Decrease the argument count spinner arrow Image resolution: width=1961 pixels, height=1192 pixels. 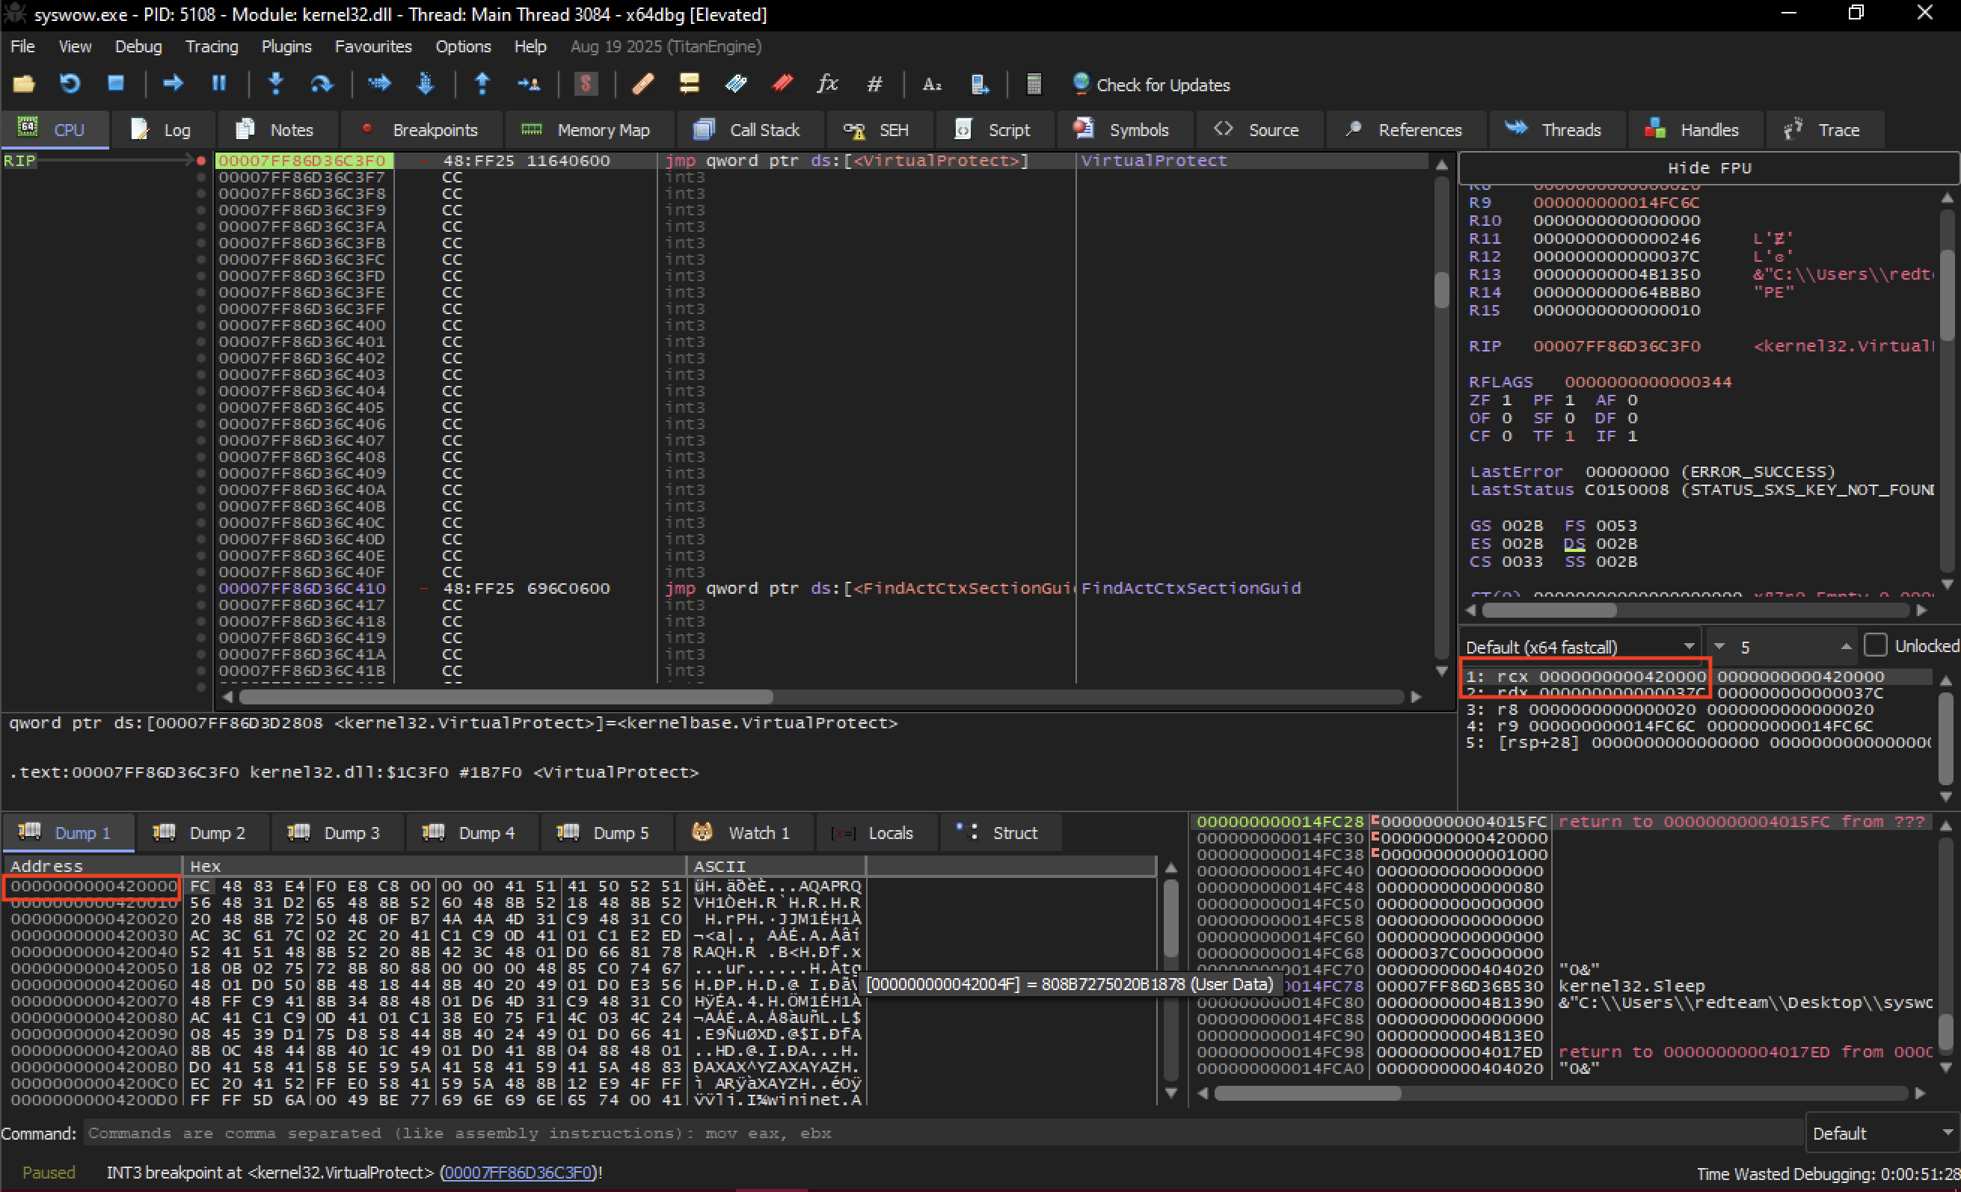(1719, 647)
